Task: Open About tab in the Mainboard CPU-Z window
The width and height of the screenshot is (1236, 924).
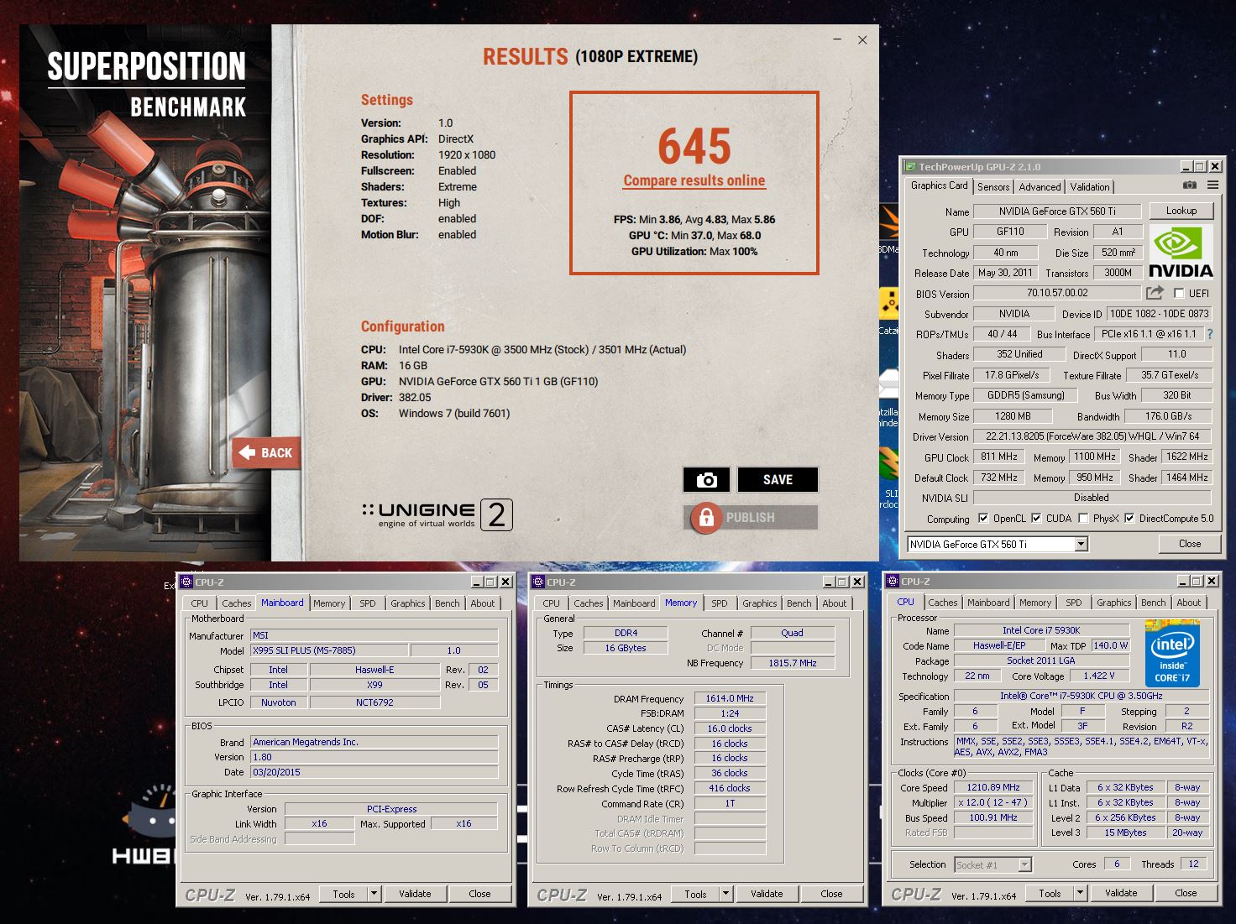Action: click(483, 603)
